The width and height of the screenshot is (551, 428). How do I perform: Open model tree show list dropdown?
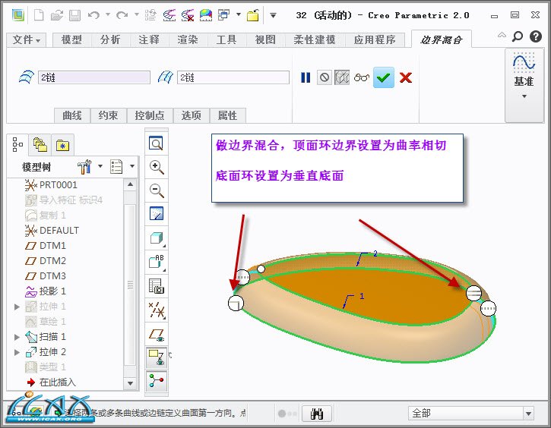[122, 167]
